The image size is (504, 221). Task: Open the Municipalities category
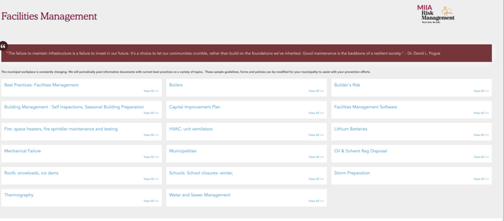[183, 151]
